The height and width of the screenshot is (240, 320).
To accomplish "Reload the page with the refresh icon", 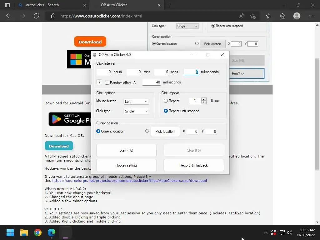I will 36,16.
